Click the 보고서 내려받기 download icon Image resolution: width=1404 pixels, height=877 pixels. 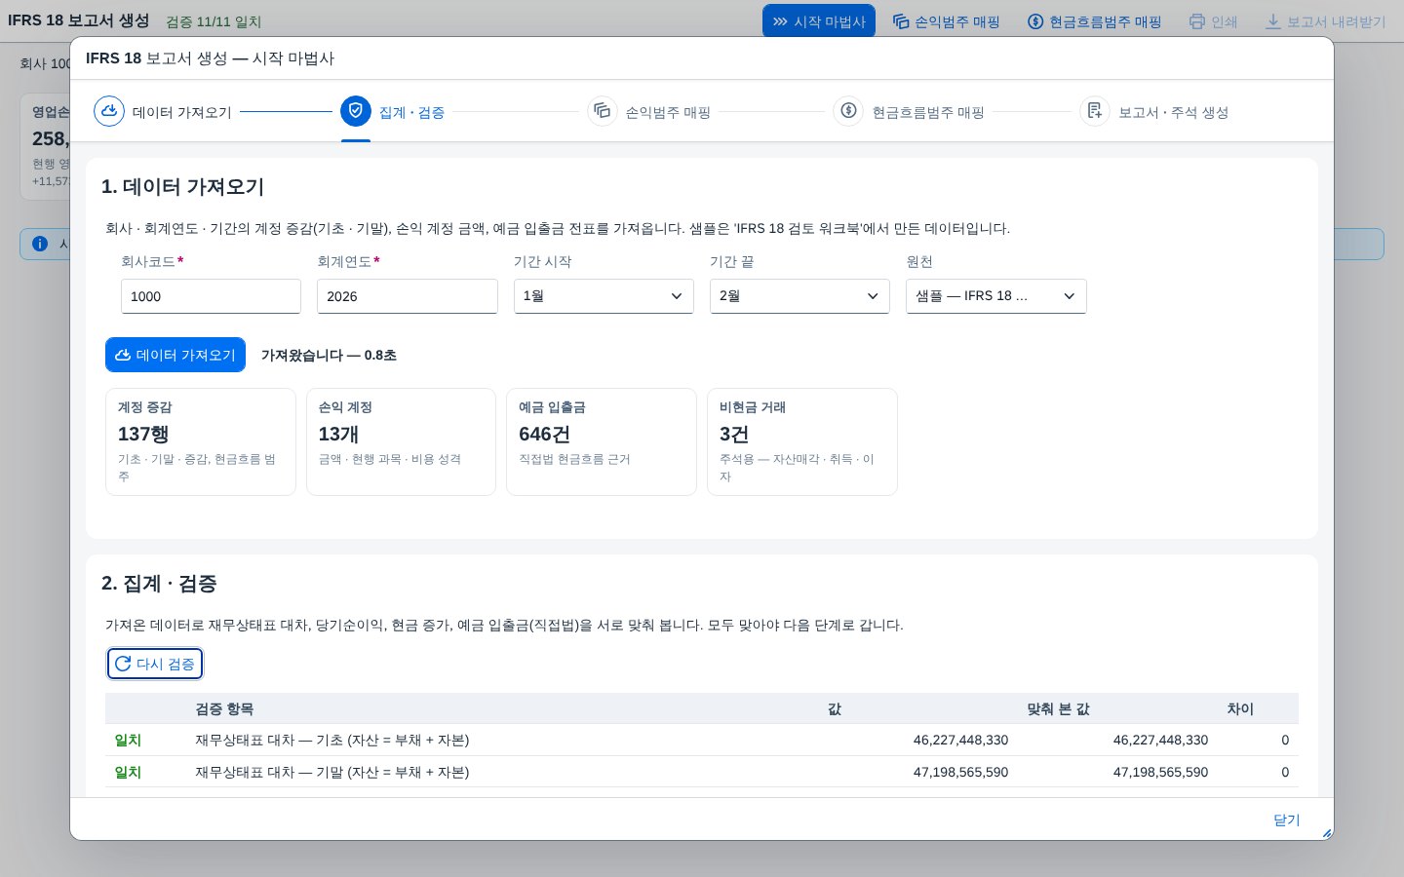[1272, 21]
